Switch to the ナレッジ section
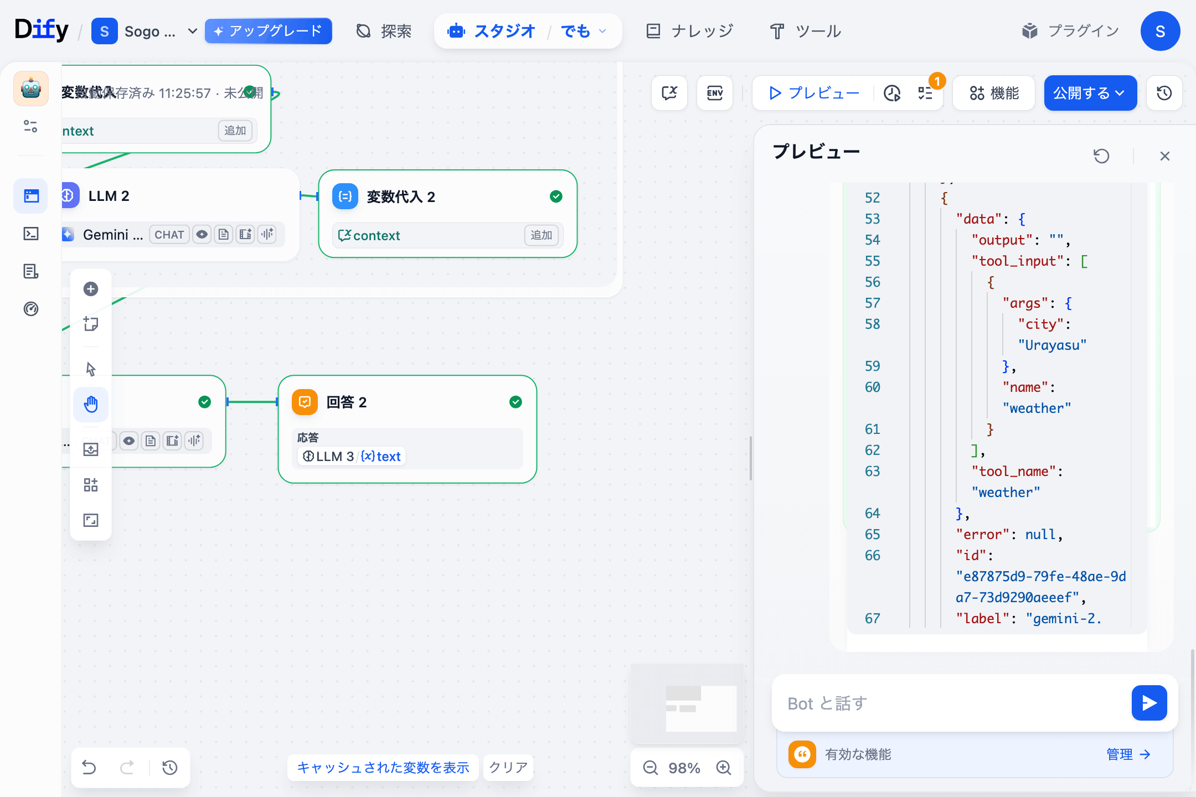Viewport: 1196px width, 797px height. (688, 31)
